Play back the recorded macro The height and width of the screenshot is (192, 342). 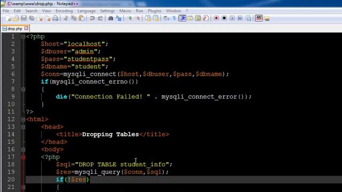pos(232,18)
